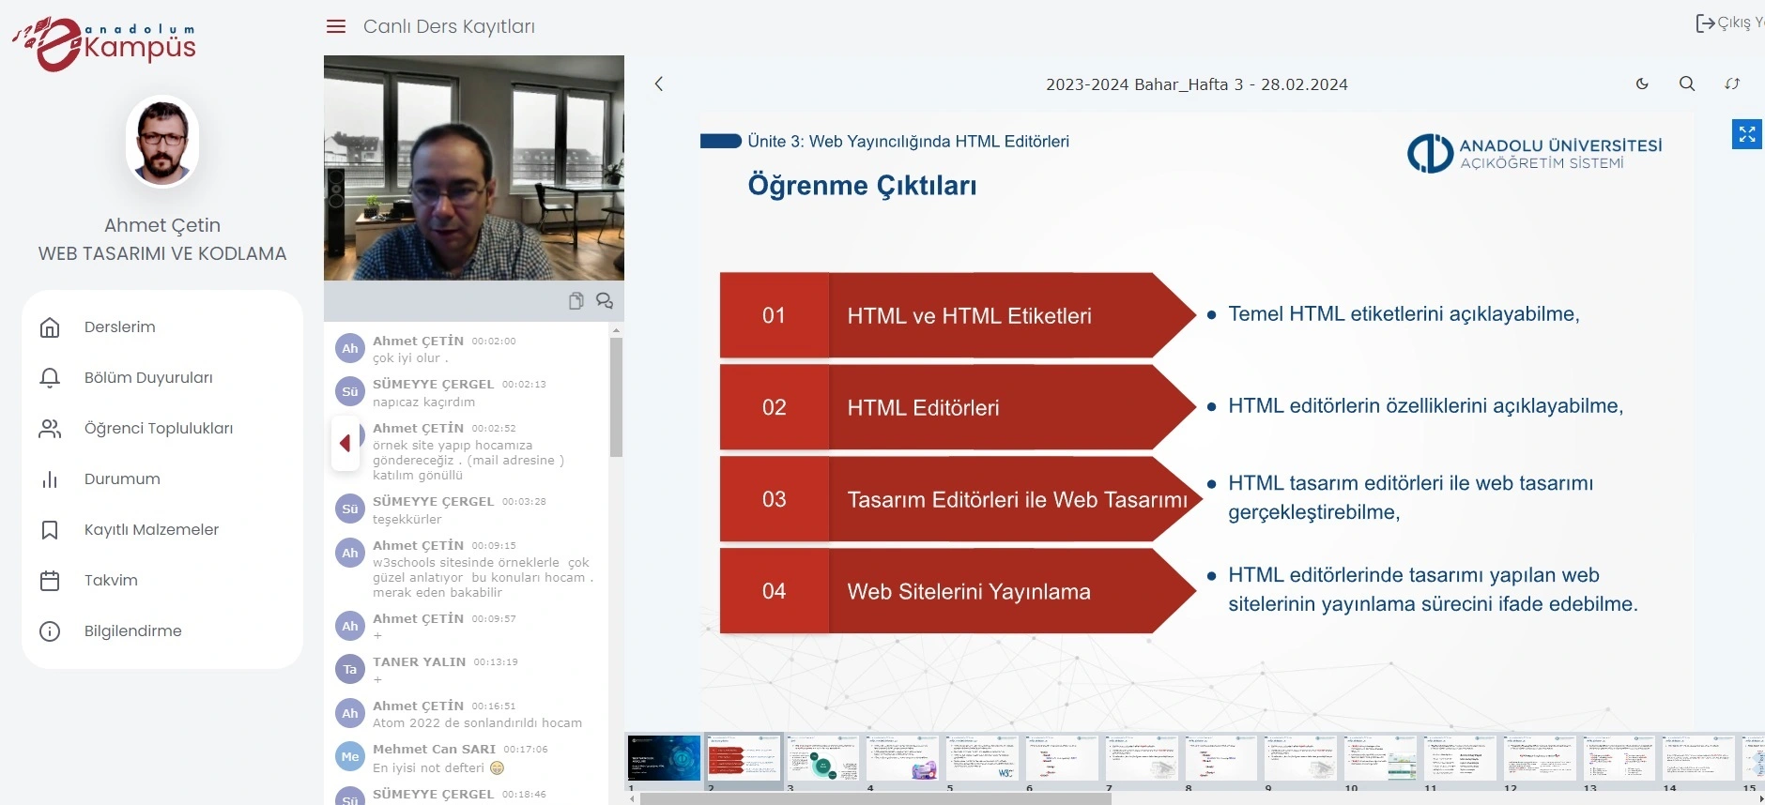The height and width of the screenshot is (805, 1765).
Task: Click the 'WEB TASARIMI VE KODLAMA' course name
Action: coord(162,253)
